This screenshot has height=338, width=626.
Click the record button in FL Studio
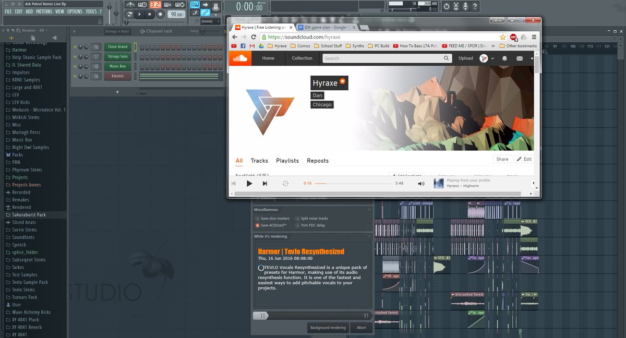pos(160,14)
